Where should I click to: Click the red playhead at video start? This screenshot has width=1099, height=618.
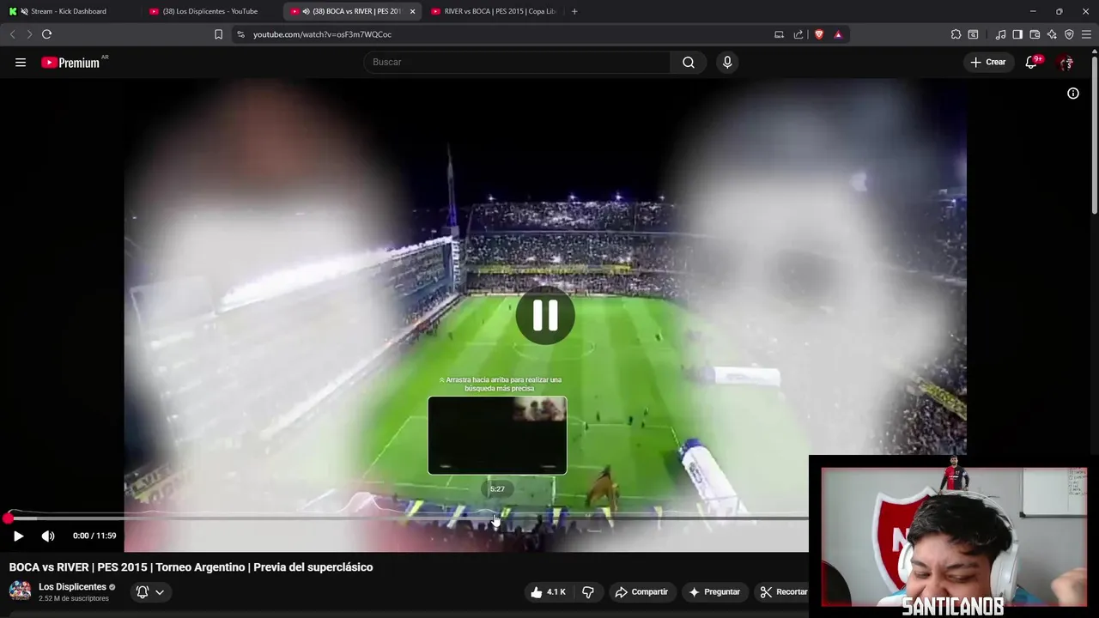click(8, 518)
